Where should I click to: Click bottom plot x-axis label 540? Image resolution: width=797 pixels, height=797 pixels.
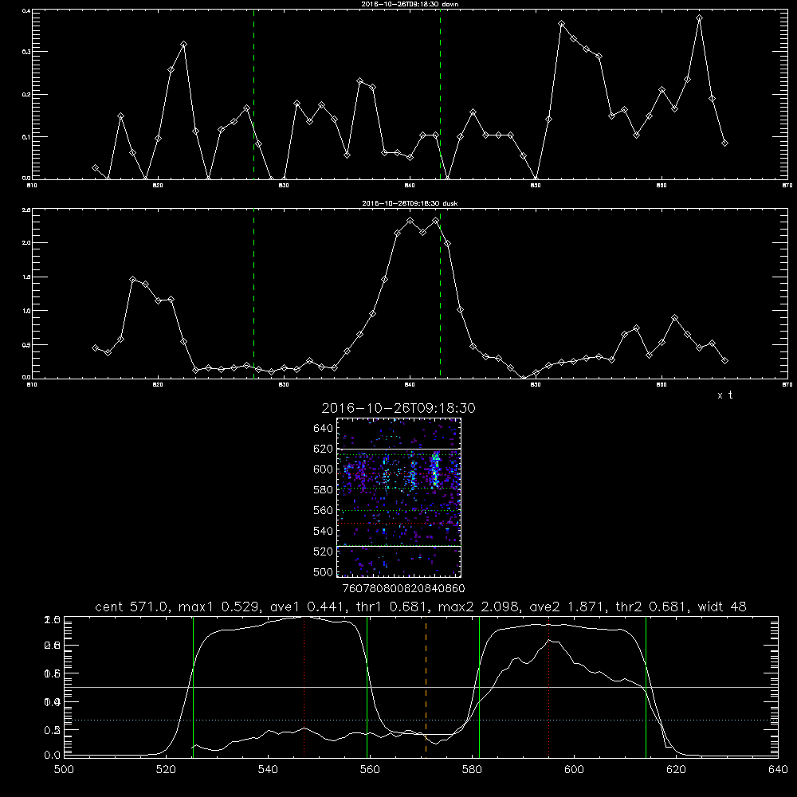click(268, 770)
